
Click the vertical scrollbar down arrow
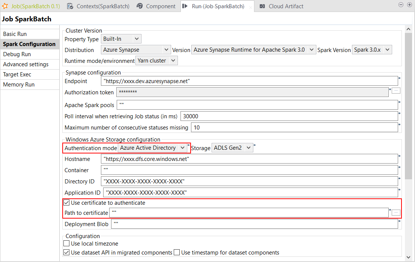[x=409, y=257]
